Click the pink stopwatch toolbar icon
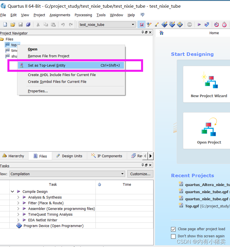 224,25
